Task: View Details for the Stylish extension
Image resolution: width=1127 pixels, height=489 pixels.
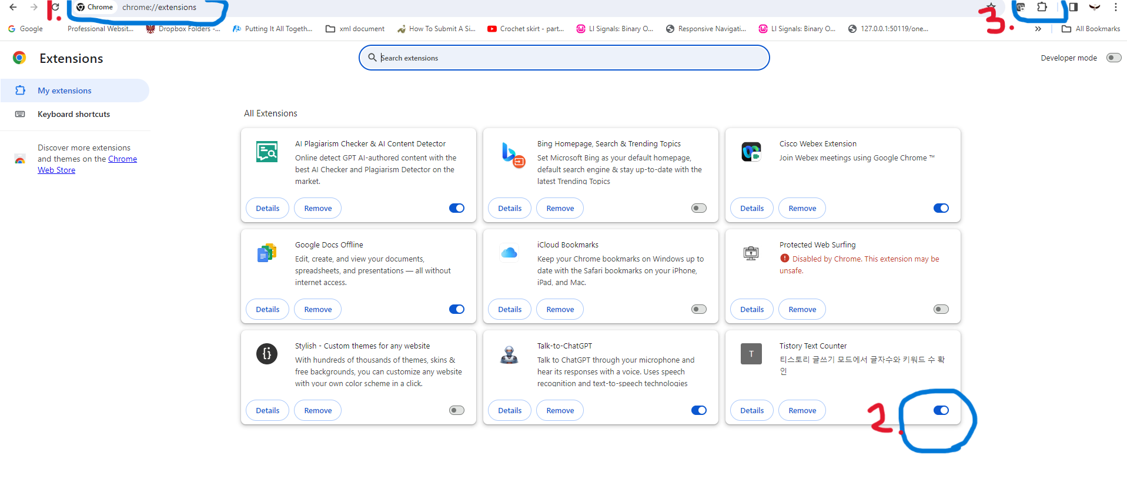Action: pyautogui.click(x=267, y=410)
